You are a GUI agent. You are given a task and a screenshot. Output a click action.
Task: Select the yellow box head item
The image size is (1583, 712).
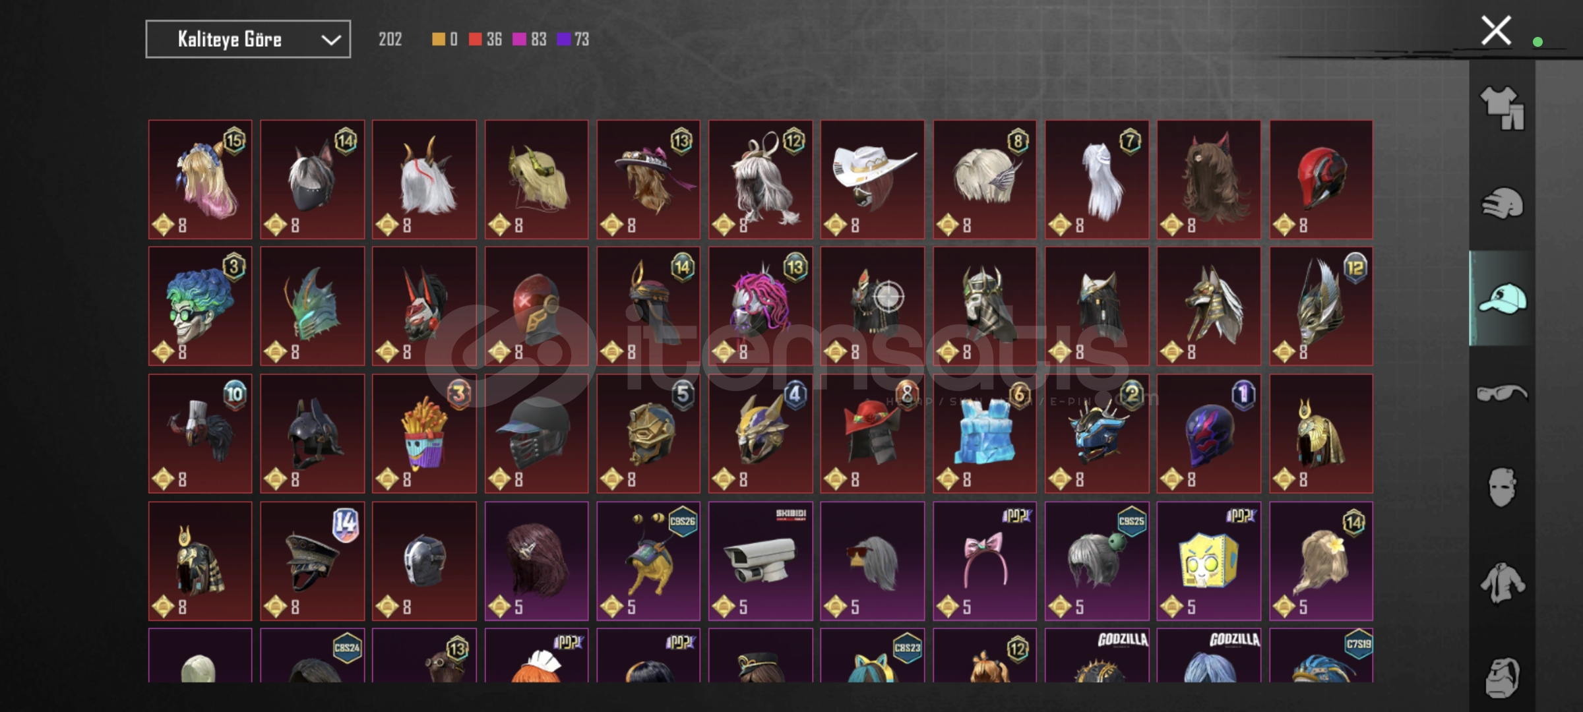[x=1208, y=561]
